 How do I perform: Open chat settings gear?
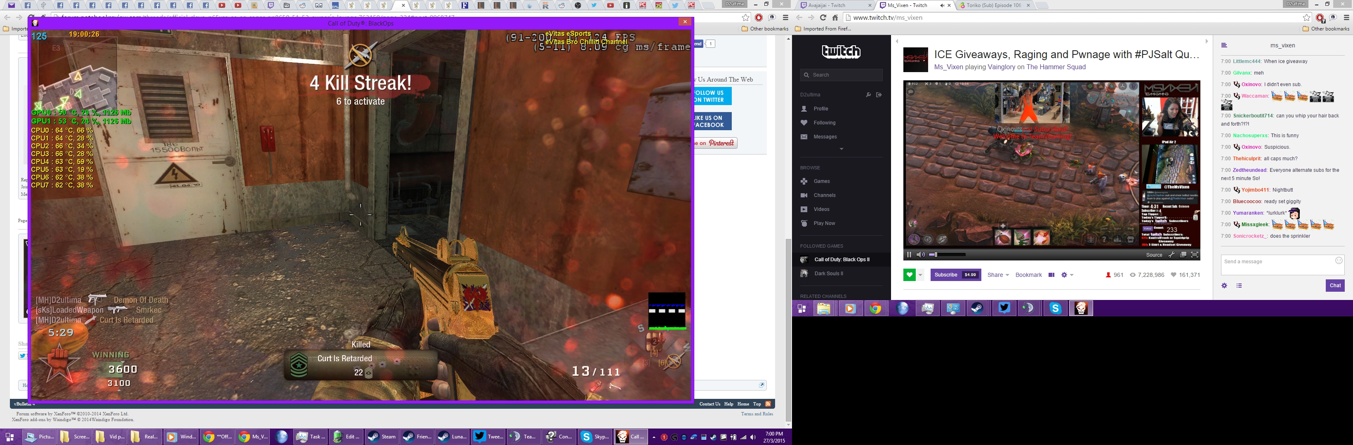coord(1224,286)
